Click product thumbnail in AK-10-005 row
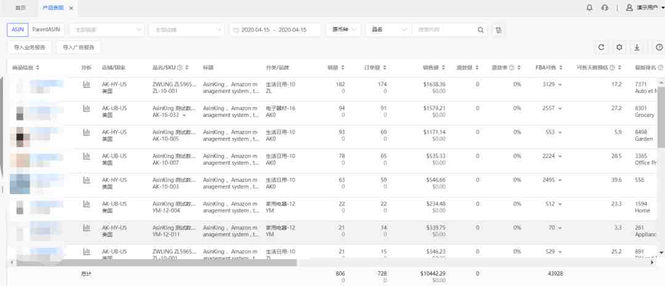This screenshot has height=286, width=665. pyautogui.click(x=20, y=137)
